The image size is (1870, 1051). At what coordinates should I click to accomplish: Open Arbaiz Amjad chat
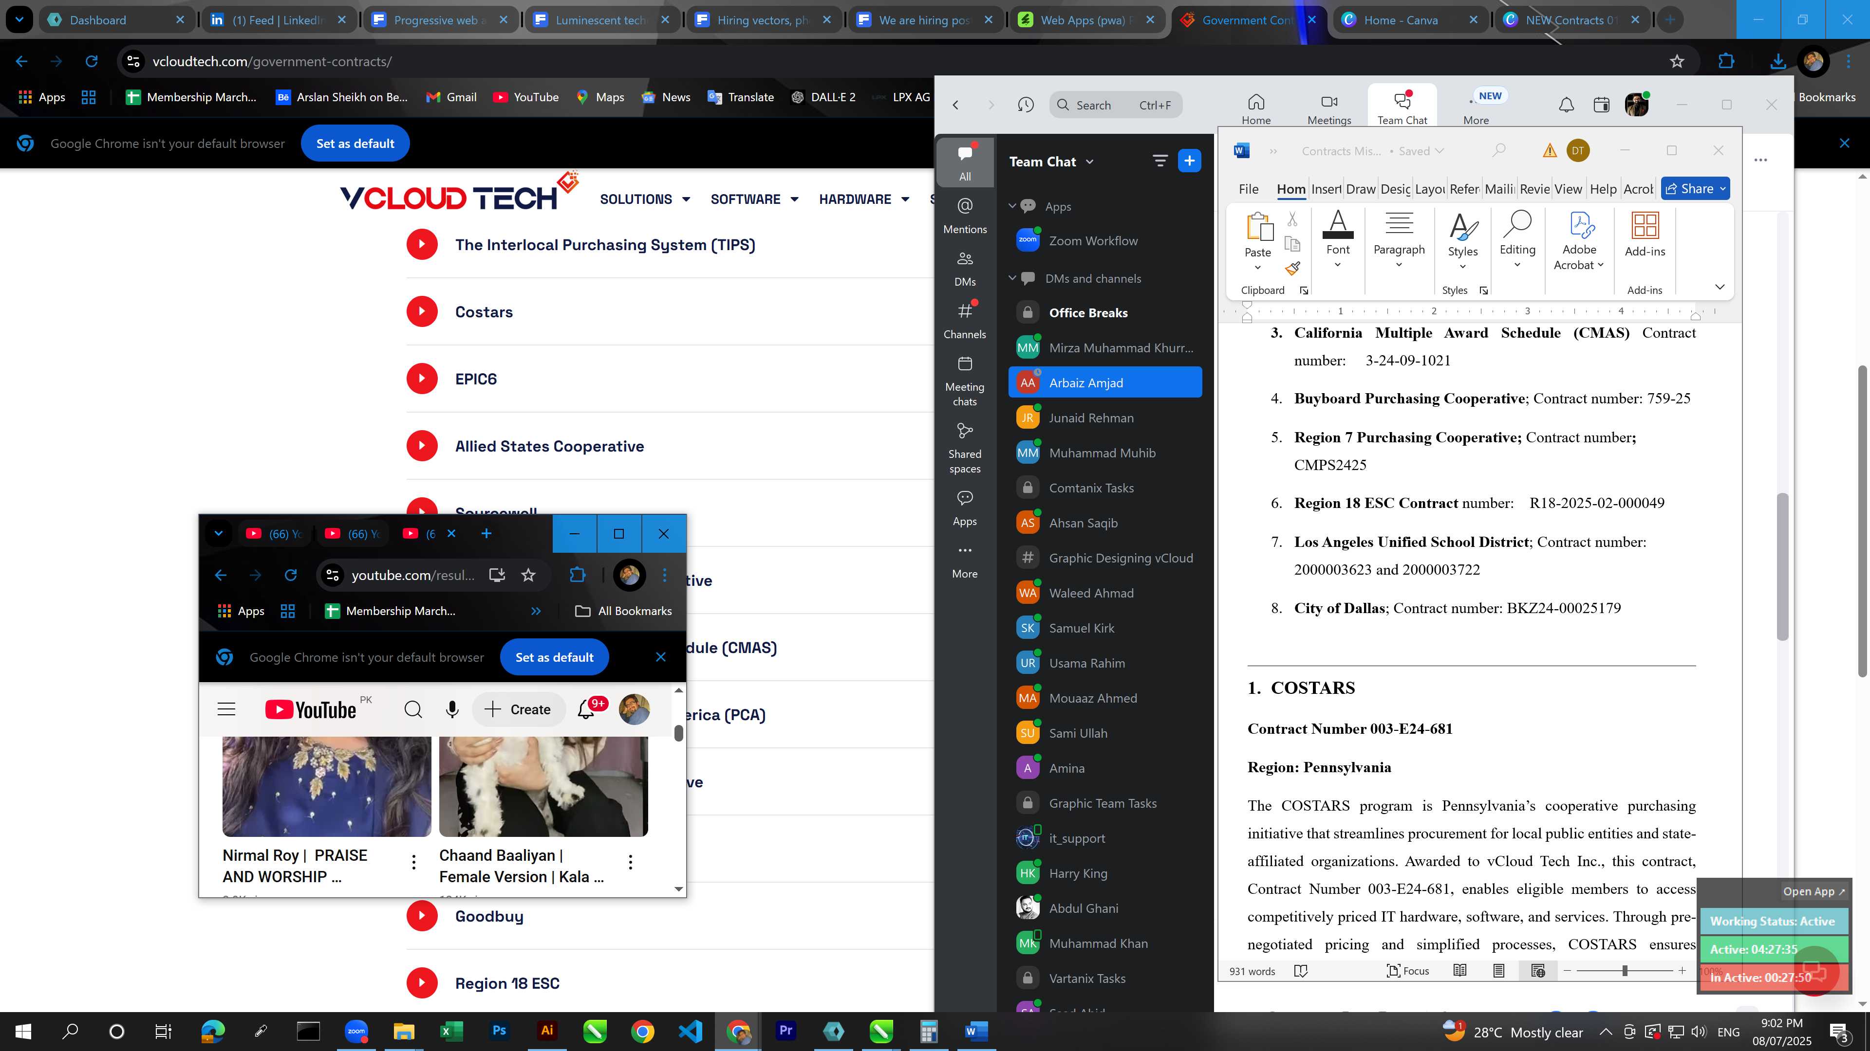(1105, 382)
